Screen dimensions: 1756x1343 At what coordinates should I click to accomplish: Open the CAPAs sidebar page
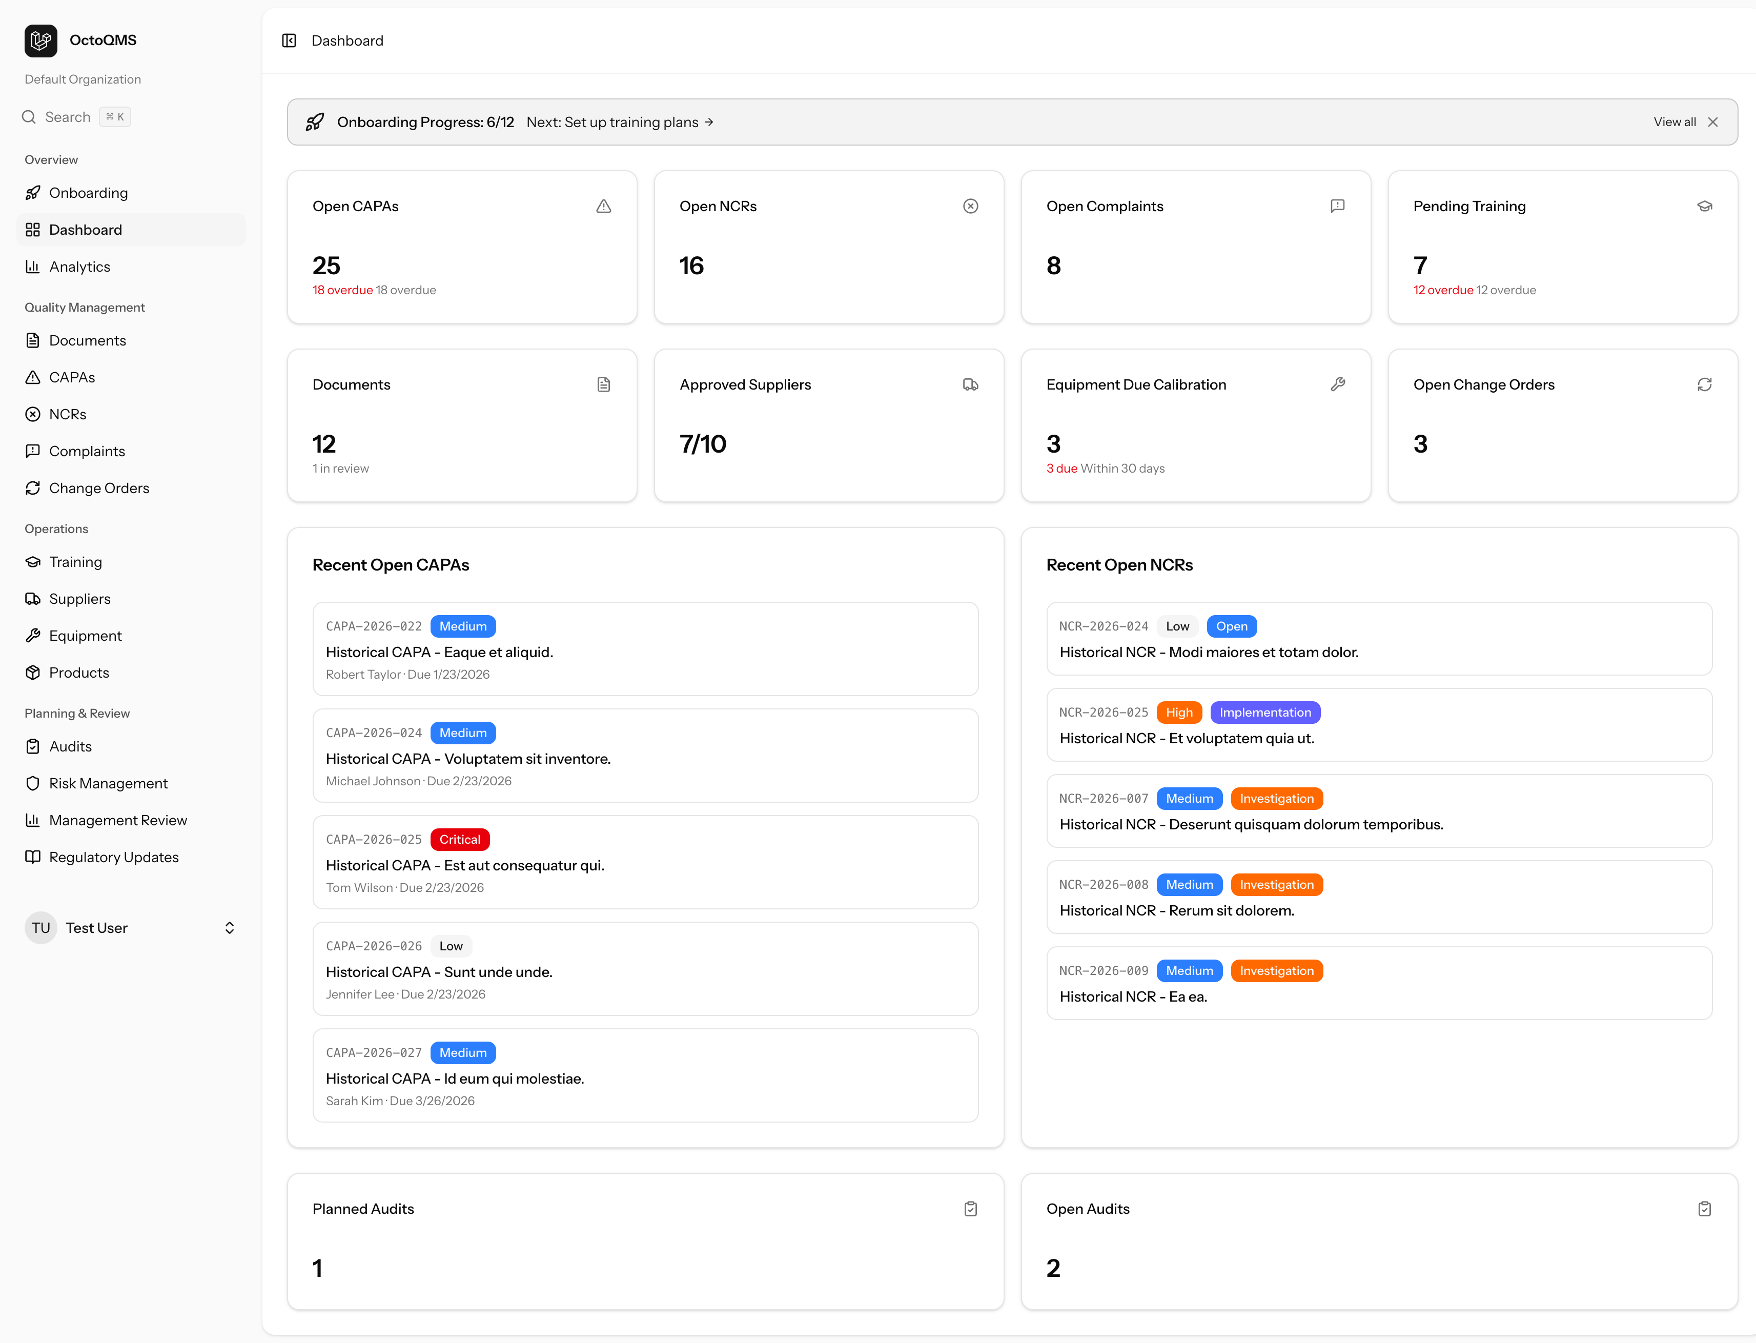click(131, 377)
